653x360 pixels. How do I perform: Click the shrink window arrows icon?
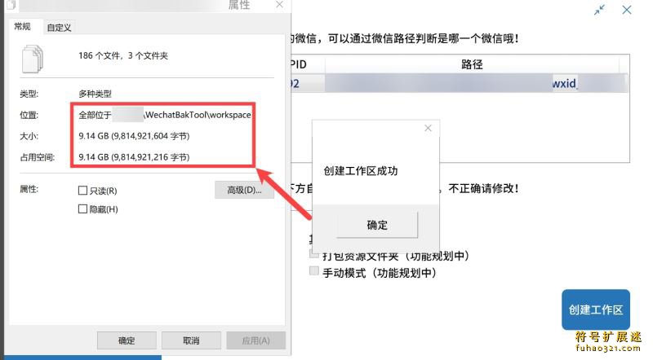[x=600, y=10]
